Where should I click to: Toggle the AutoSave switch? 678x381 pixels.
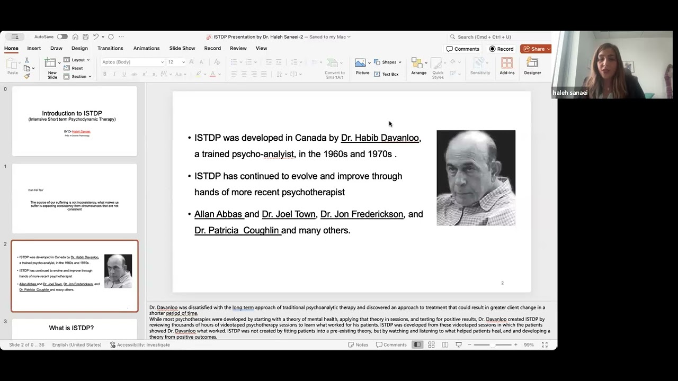tap(63, 37)
